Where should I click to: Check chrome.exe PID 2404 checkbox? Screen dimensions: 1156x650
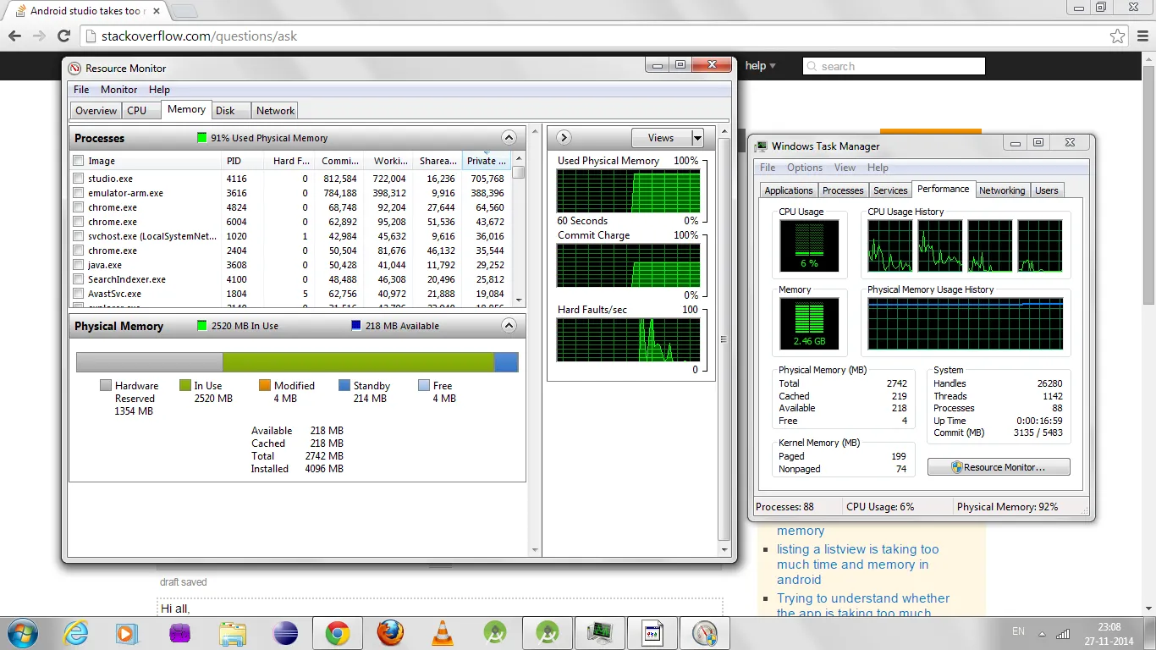pyautogui.click(x=79, y=251)
